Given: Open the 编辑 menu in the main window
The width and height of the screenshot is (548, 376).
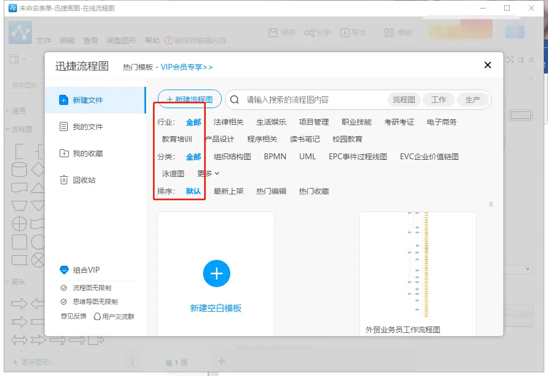Looking at the screenshot, I should 67,40.
